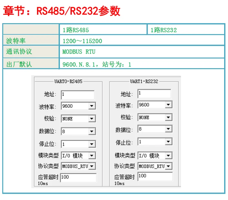
Task: Click the 10ms label under UART0-RS485
Action: pyautogui.click(x=43, y=184)
